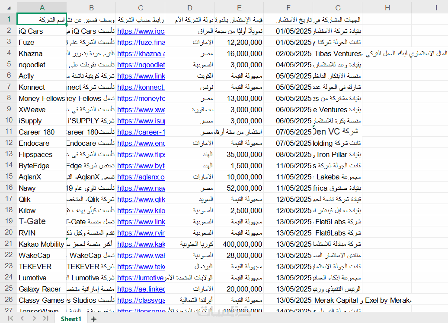448x323 pixels.
Task: Select the 08/05/2025 date cell
Action: click(x=288, y=154)
